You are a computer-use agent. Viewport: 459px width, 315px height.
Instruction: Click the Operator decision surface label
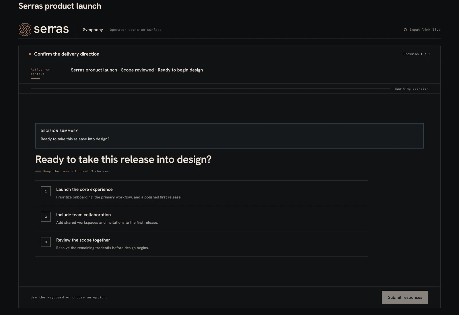pyautogui.click(x=136, y=30)
